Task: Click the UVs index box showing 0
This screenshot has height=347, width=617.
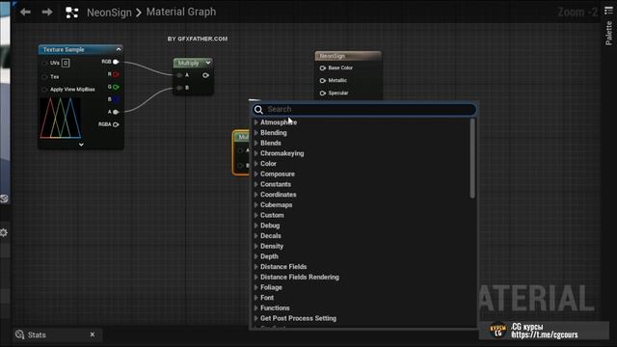Action: click(x=66, y=63)
